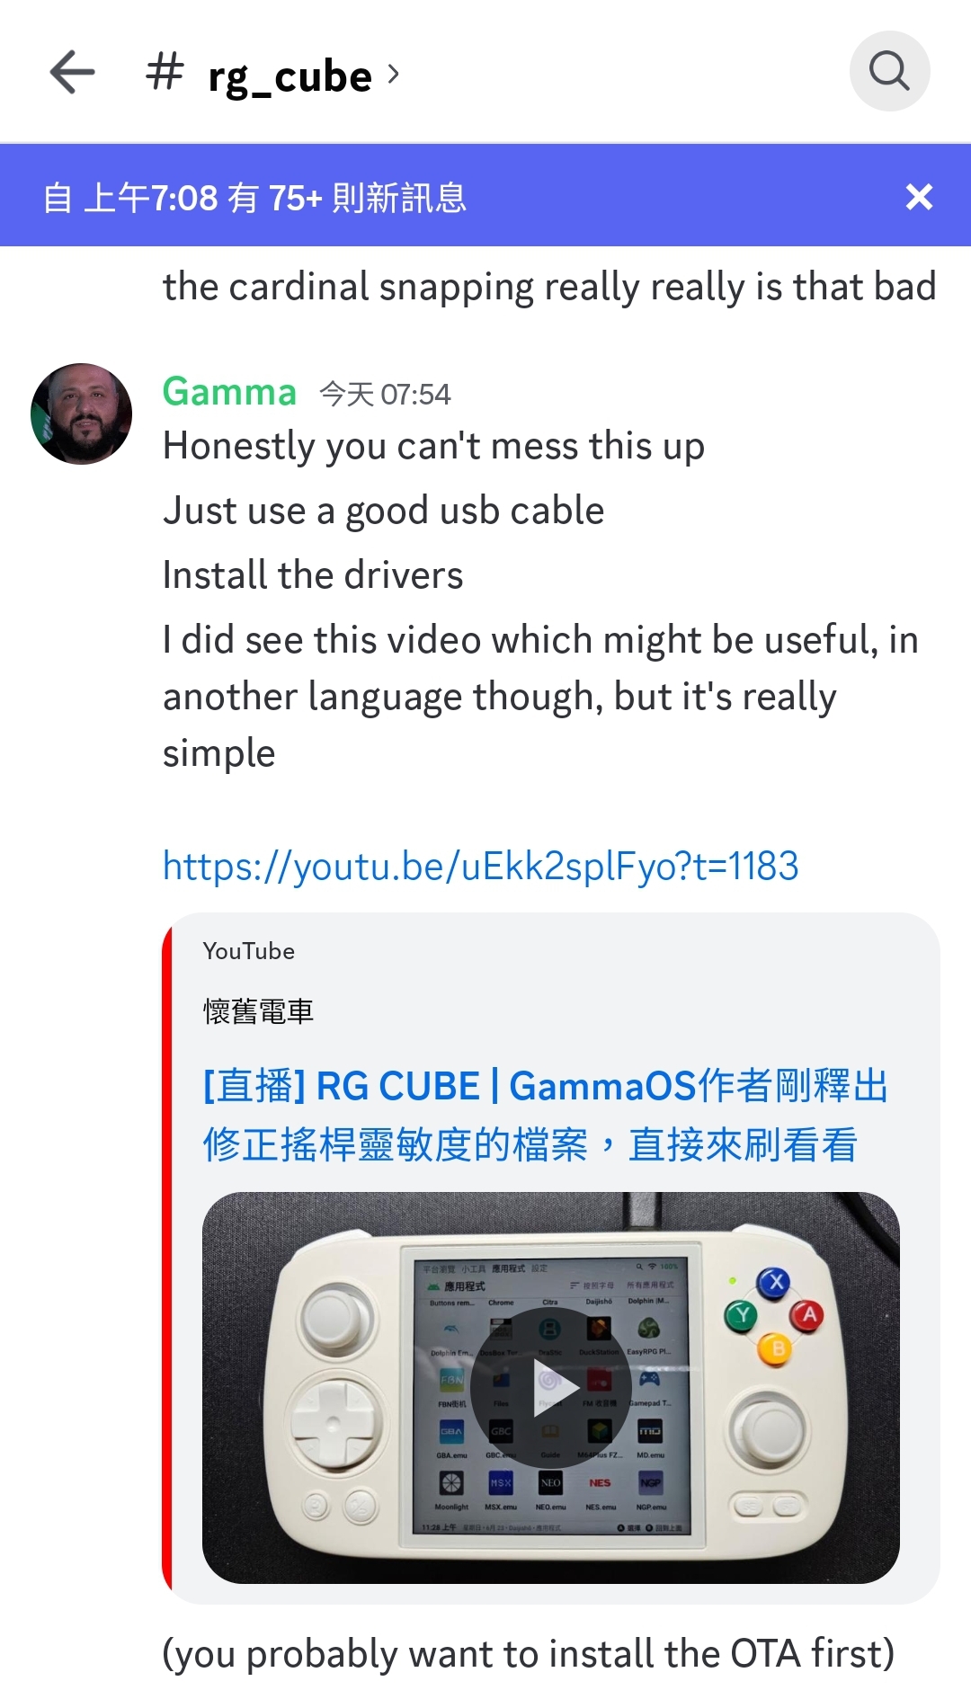Open the RG Cube video thumbnail image
The image size is (971, 1699).
(550, 1388)
